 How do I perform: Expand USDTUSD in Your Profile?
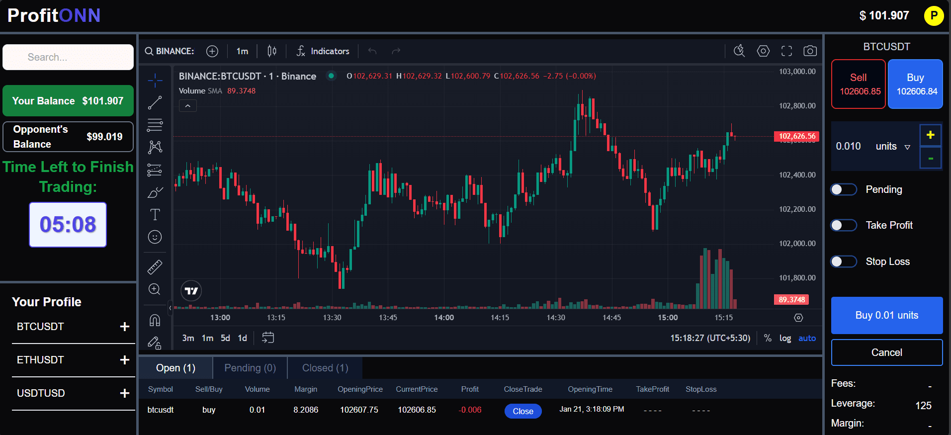click(x=124, y=393)
